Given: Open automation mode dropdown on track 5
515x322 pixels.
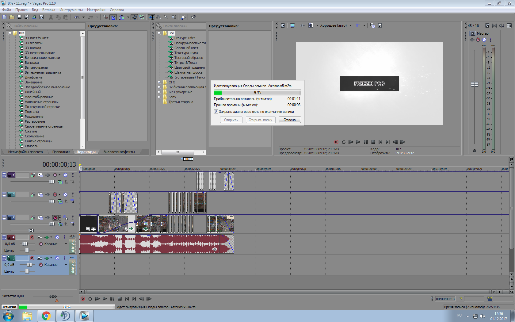Looking at the screenshot, I should (66, 265).
